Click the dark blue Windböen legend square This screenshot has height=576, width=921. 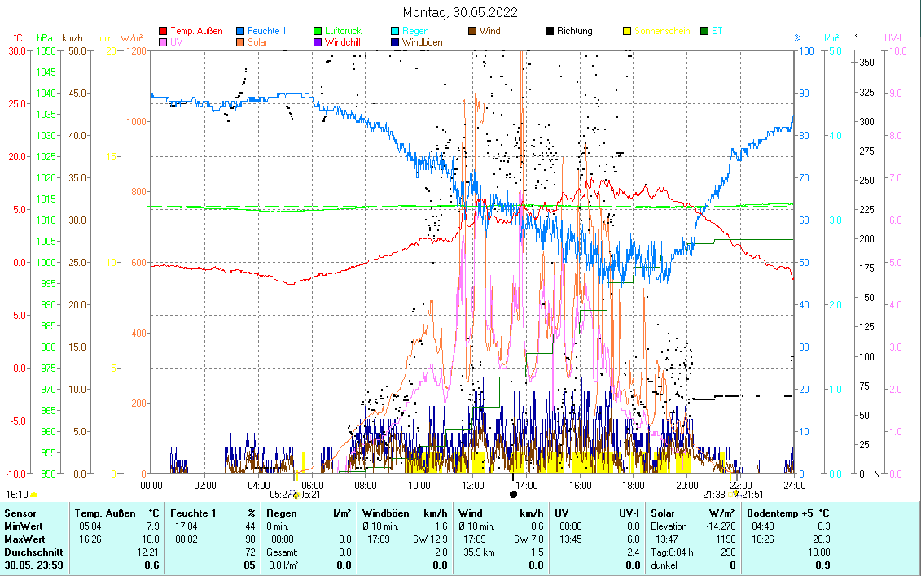(396, 41)
